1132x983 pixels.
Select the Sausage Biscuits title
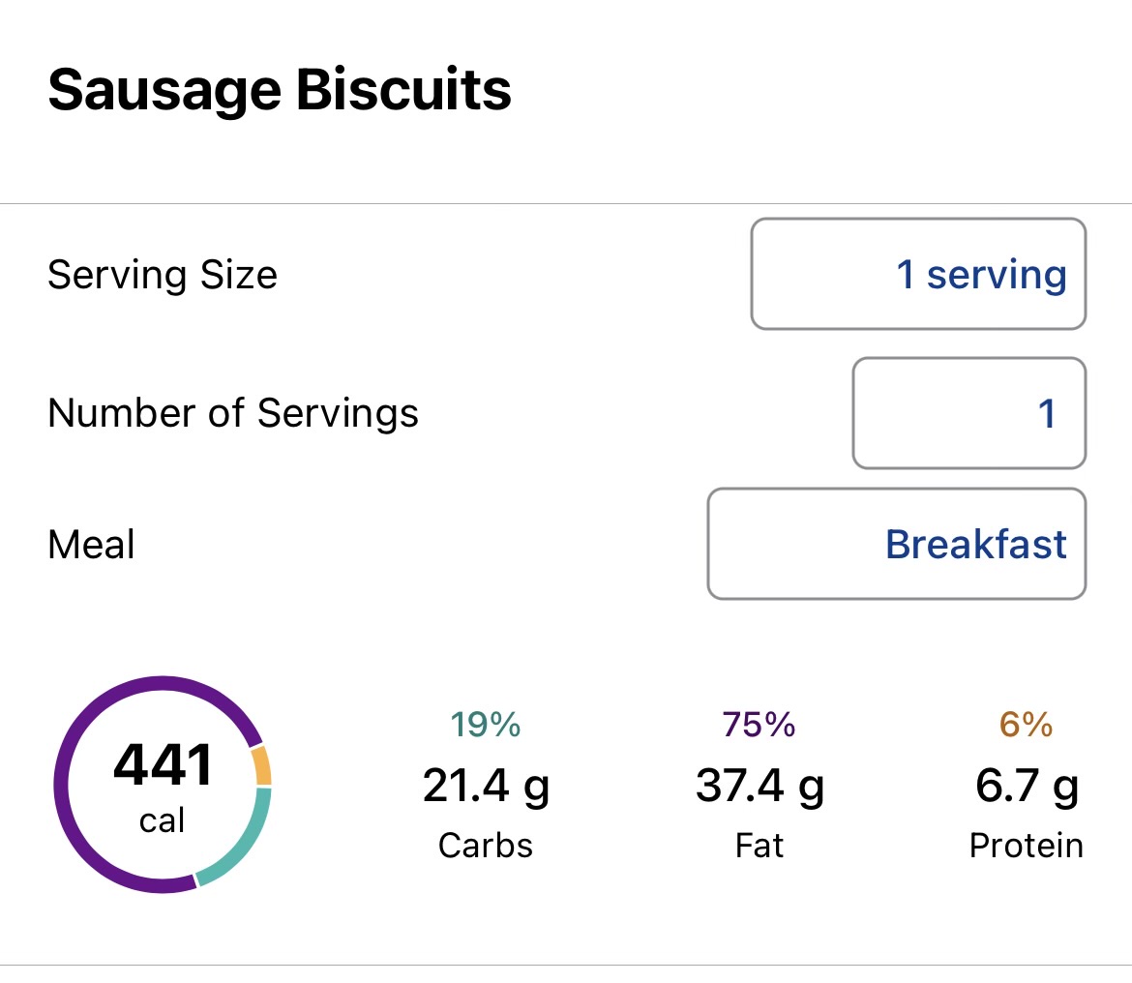point(280,91)
